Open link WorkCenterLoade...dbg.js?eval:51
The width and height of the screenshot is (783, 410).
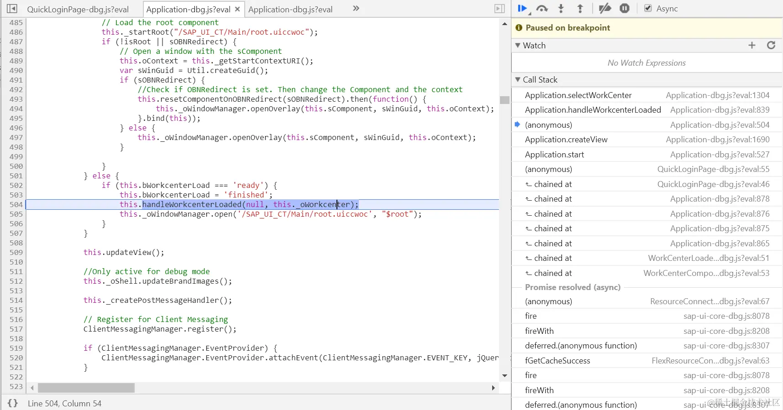[x=709, y=258]
